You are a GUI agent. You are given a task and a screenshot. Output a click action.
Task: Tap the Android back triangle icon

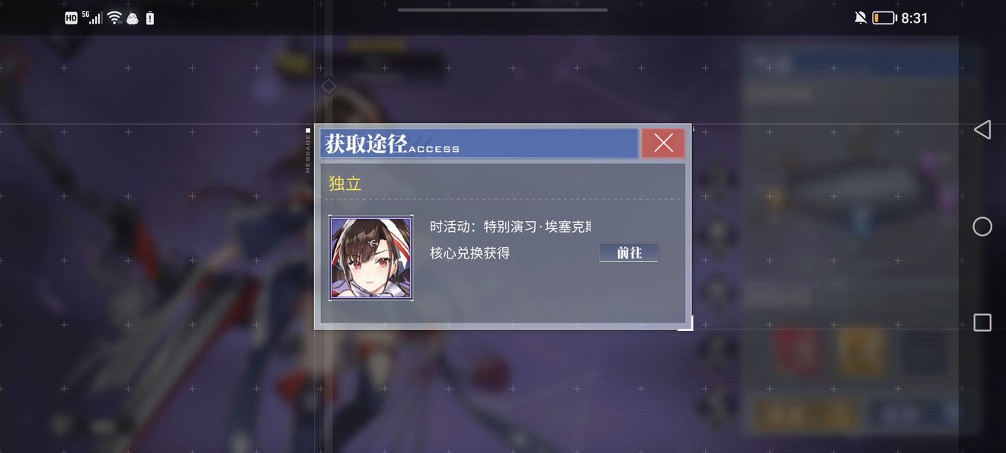[x=982, y=130]
